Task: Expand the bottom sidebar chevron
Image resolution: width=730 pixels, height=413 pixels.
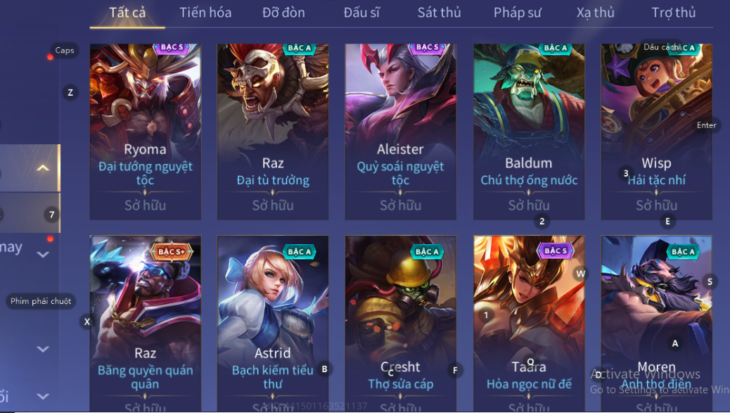Action: (x=43, y=396)
